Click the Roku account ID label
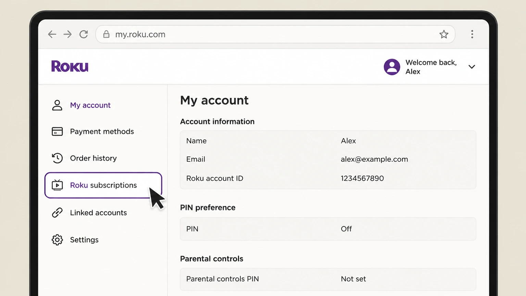This screenshot has height=296, width=526. click(215, 178)
